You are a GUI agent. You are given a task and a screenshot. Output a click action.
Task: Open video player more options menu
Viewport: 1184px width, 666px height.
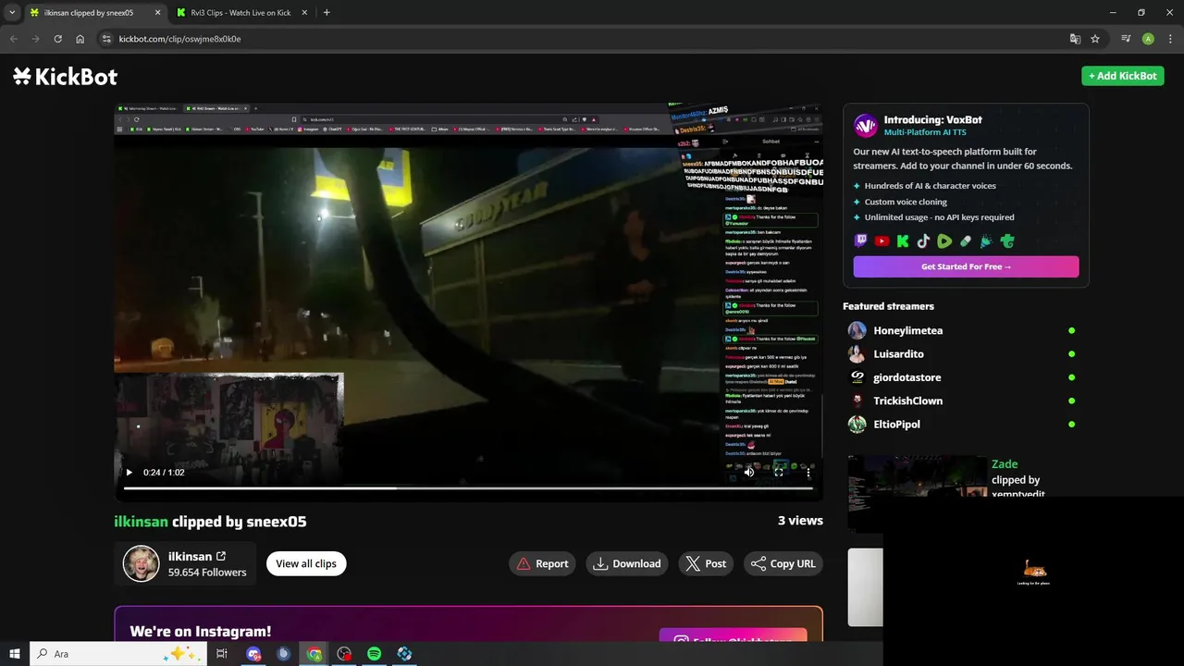[808, 472]
